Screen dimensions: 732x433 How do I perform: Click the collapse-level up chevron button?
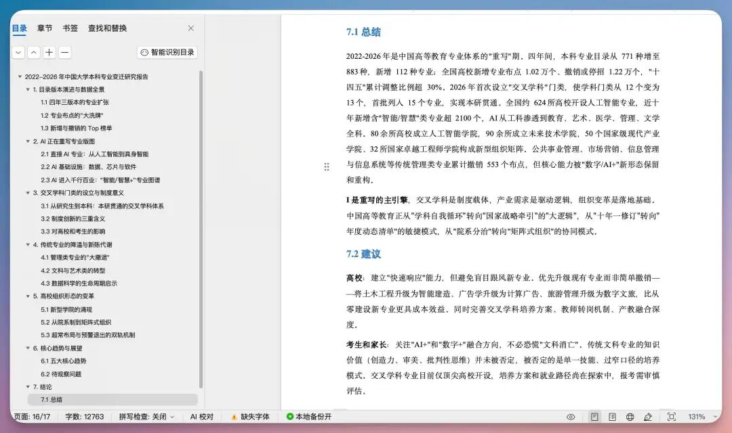click(x=34, y=52)
